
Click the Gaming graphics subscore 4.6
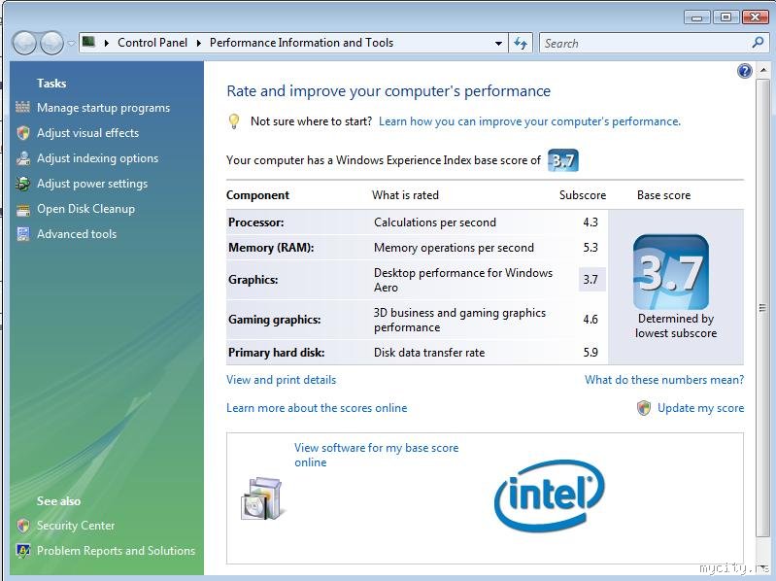pos(590,320)
